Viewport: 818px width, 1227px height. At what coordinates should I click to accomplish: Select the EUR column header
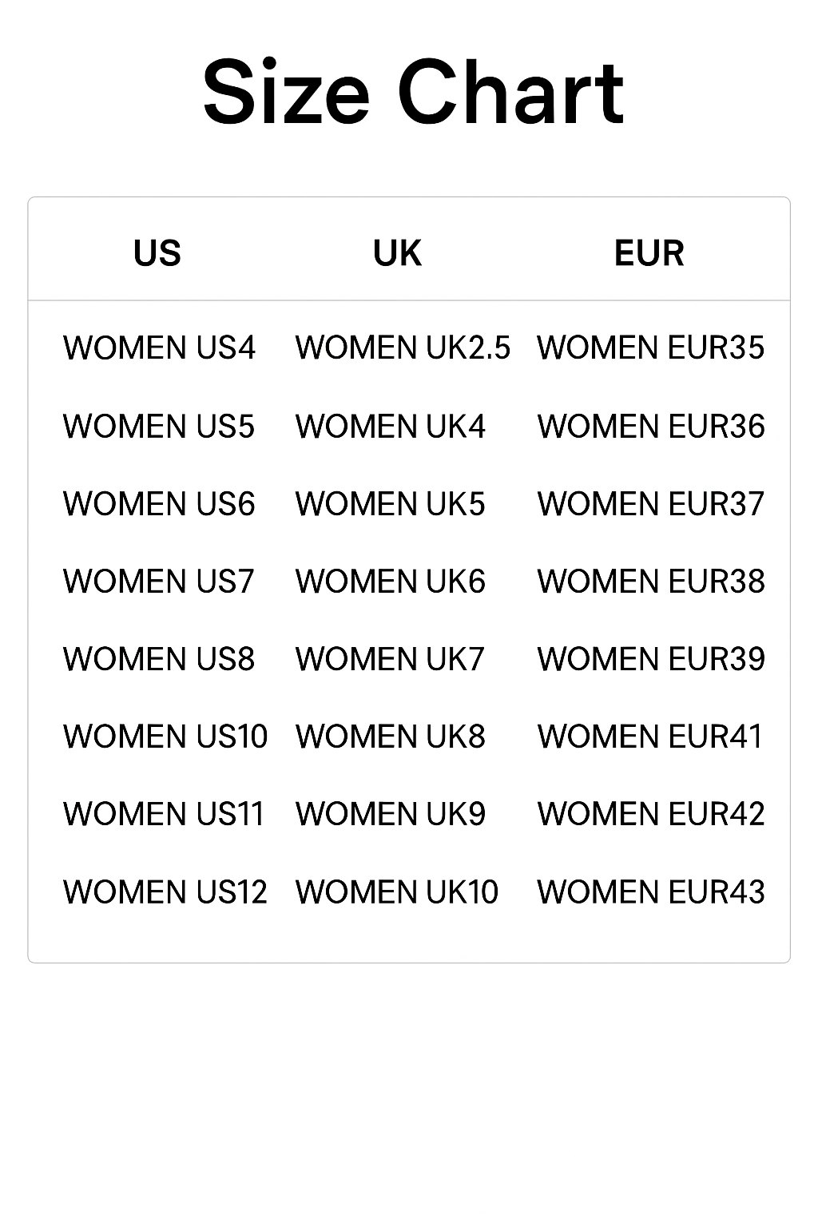tap(649, 253)
